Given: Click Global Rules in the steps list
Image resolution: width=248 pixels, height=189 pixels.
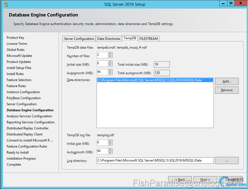Looking at the screenshot, I should click(x=16, y=50).
